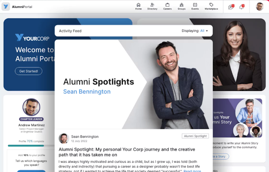Click the dropdown arrow beside All
Viewport: 269px width, 172px height.
click(207, 31)
